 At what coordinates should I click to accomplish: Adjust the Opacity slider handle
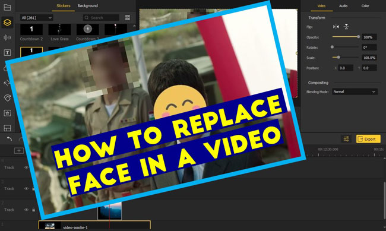[x=359, y=37]
